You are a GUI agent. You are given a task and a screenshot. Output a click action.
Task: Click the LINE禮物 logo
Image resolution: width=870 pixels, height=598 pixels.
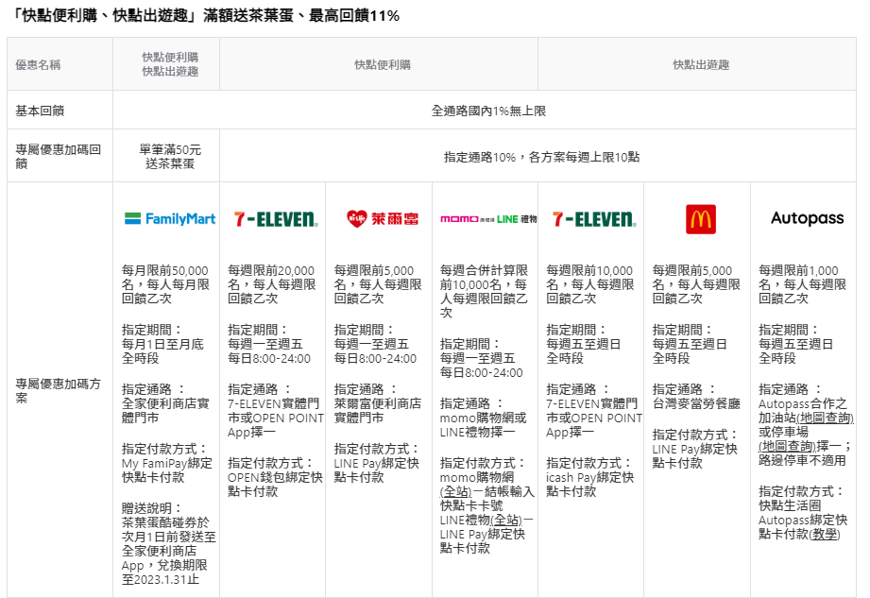coord(517,219)
